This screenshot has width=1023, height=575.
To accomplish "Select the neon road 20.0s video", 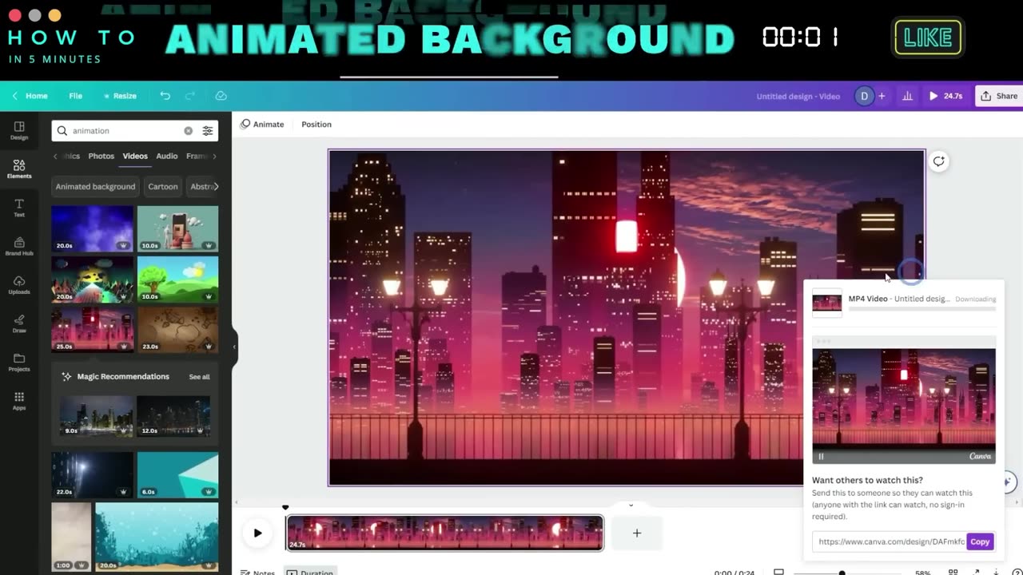I will 92,279.
